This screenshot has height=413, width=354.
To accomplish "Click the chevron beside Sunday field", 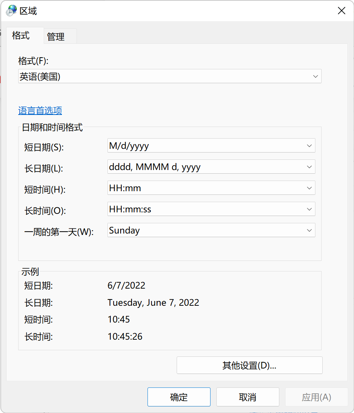I will [309, 230].
